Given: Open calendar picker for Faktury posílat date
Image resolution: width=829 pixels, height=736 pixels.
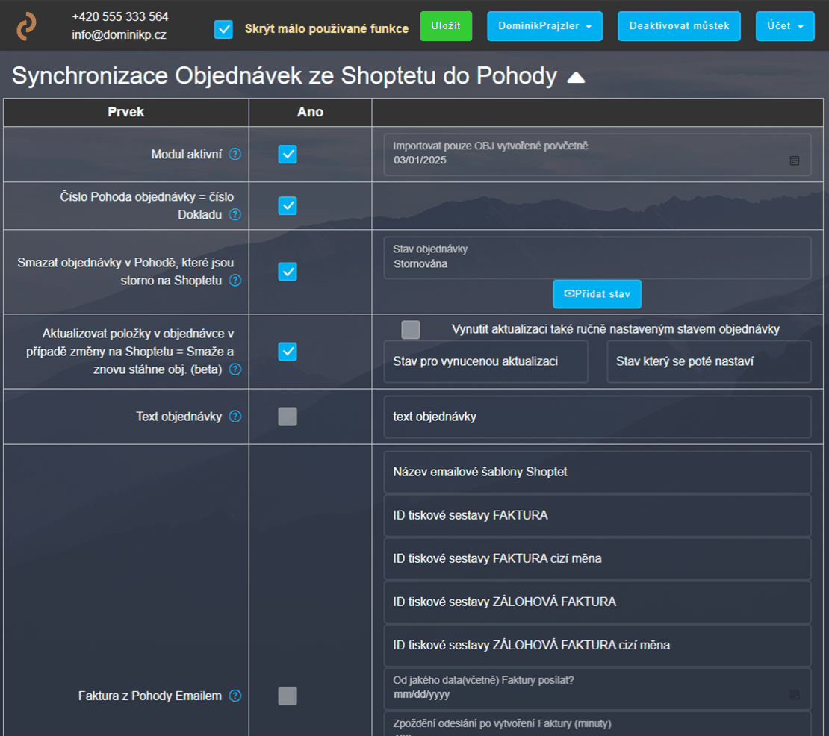Looking at the screenshot, I should point(794,695).
